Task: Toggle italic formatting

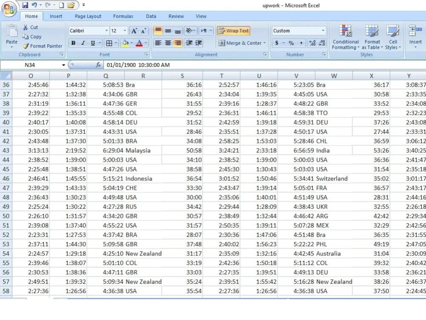Action: (x=83, y=43)
